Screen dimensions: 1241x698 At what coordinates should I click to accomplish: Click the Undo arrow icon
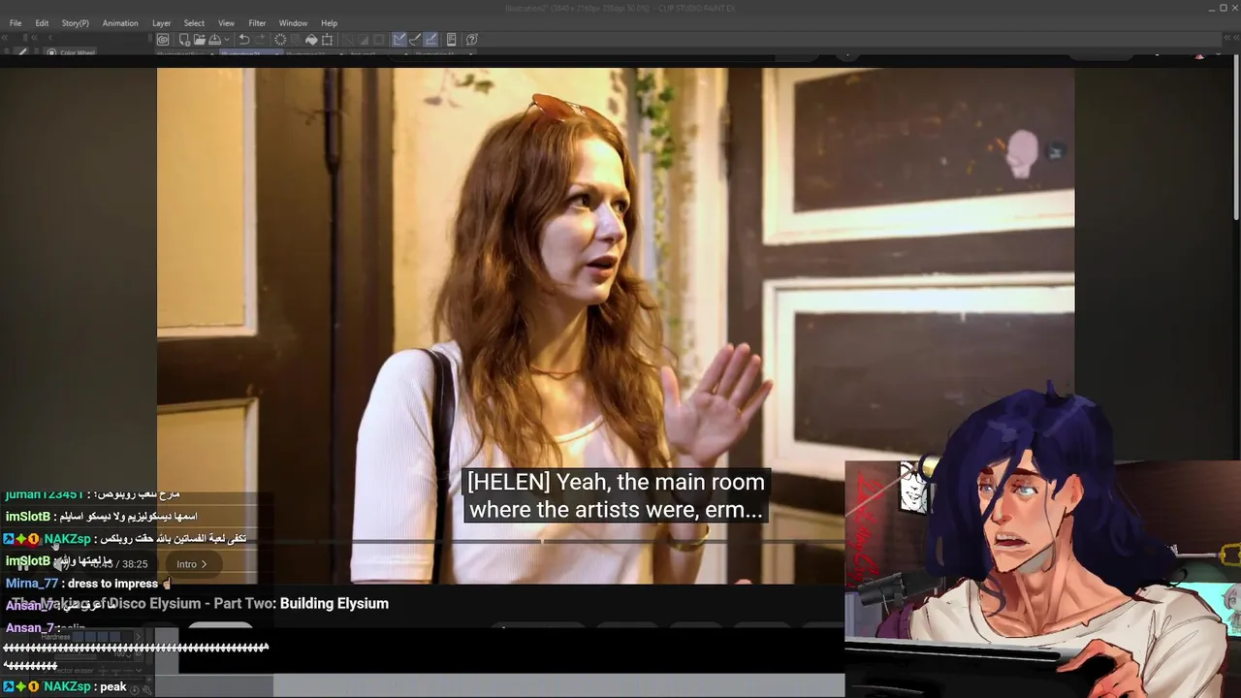point(244,40)
